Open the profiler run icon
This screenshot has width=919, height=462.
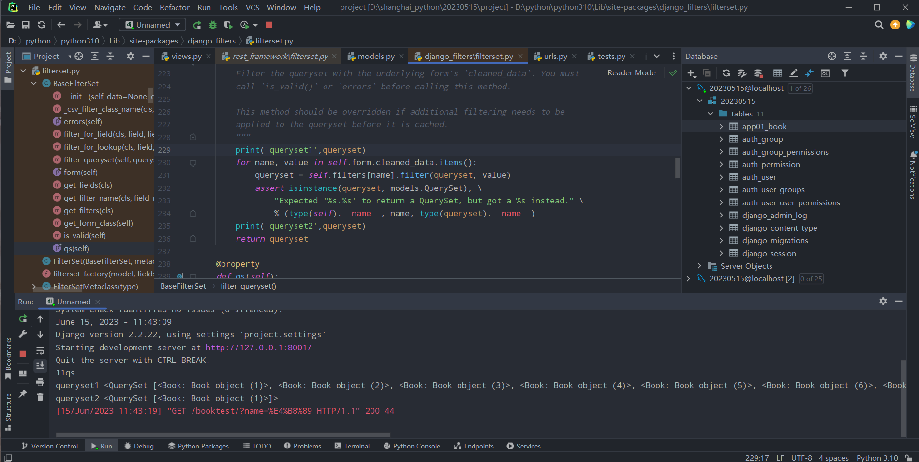(x=245, y=25)
